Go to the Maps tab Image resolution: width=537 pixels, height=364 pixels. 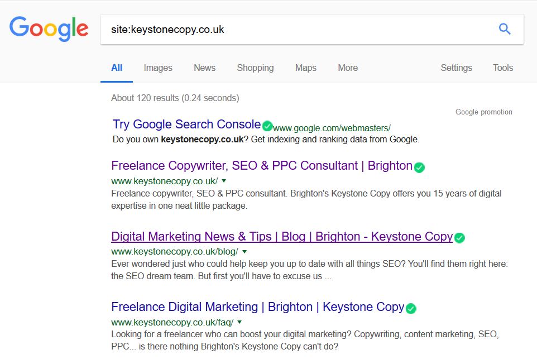(305, 68)
